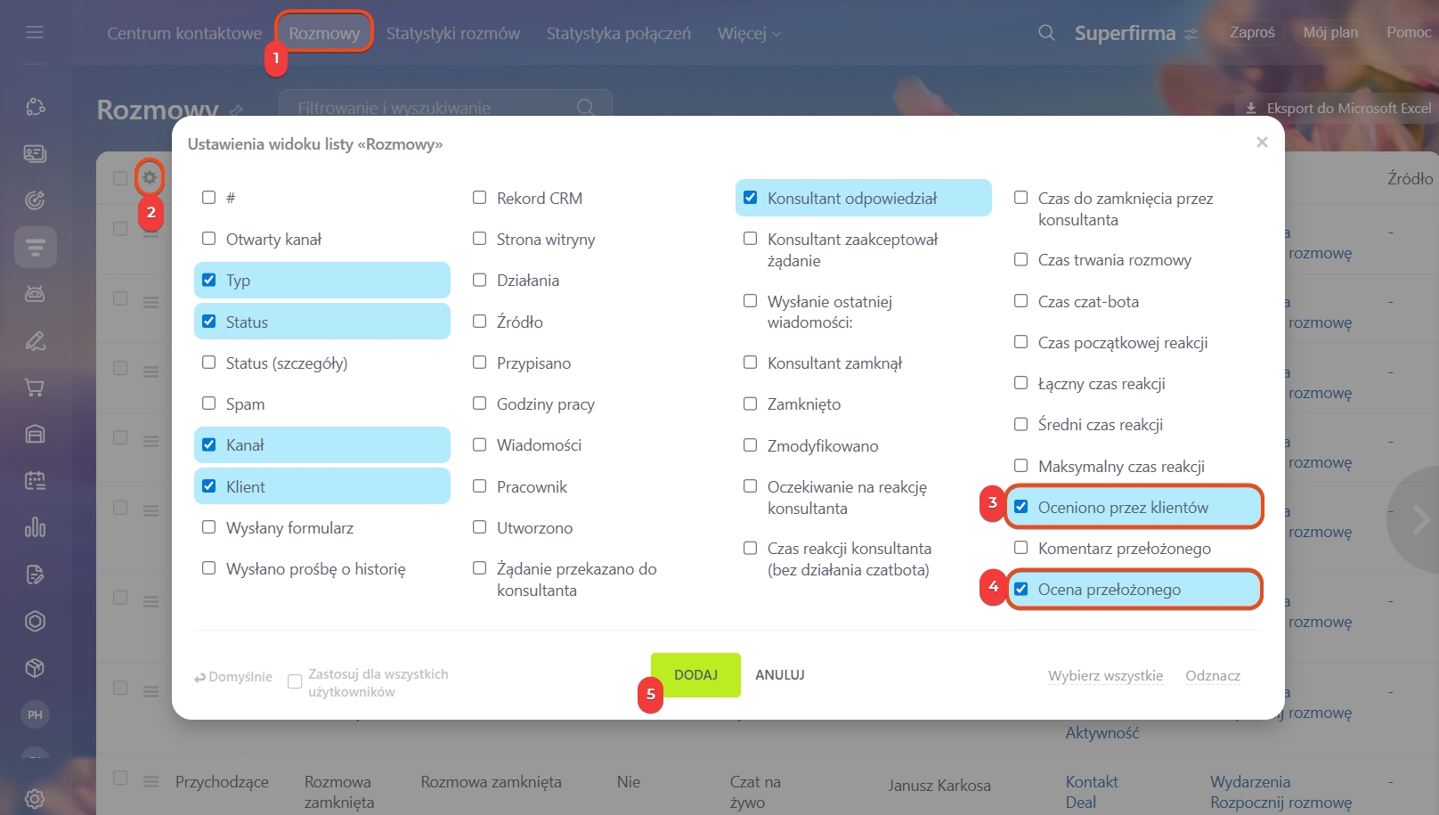Viewport: 1439px width, 815px height.
Task: Open the hamburger menu icon
Action: [x=35, y=32]
